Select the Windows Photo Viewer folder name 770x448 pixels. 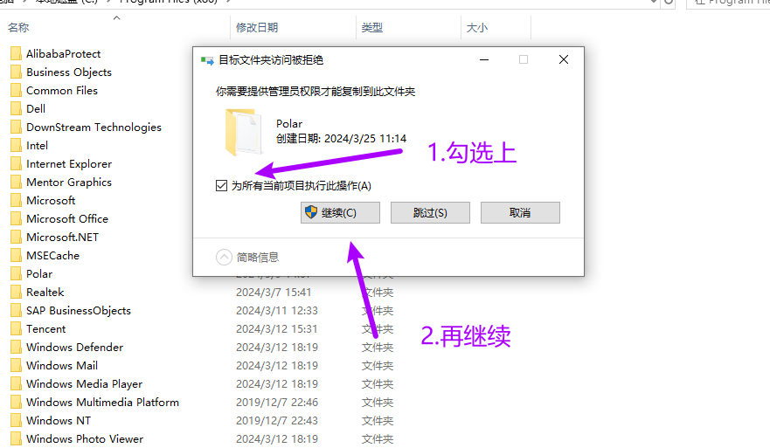coord(85,438)
